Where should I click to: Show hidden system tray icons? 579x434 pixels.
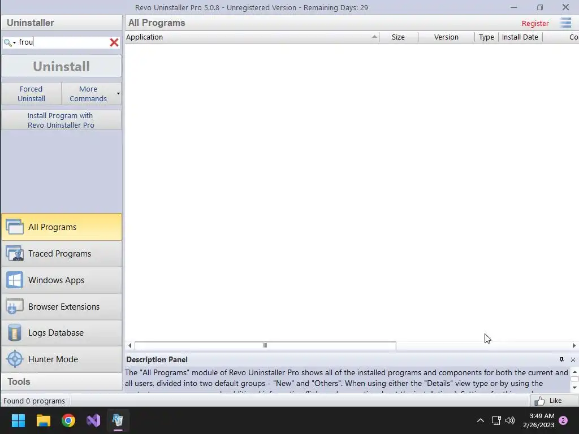481,420
